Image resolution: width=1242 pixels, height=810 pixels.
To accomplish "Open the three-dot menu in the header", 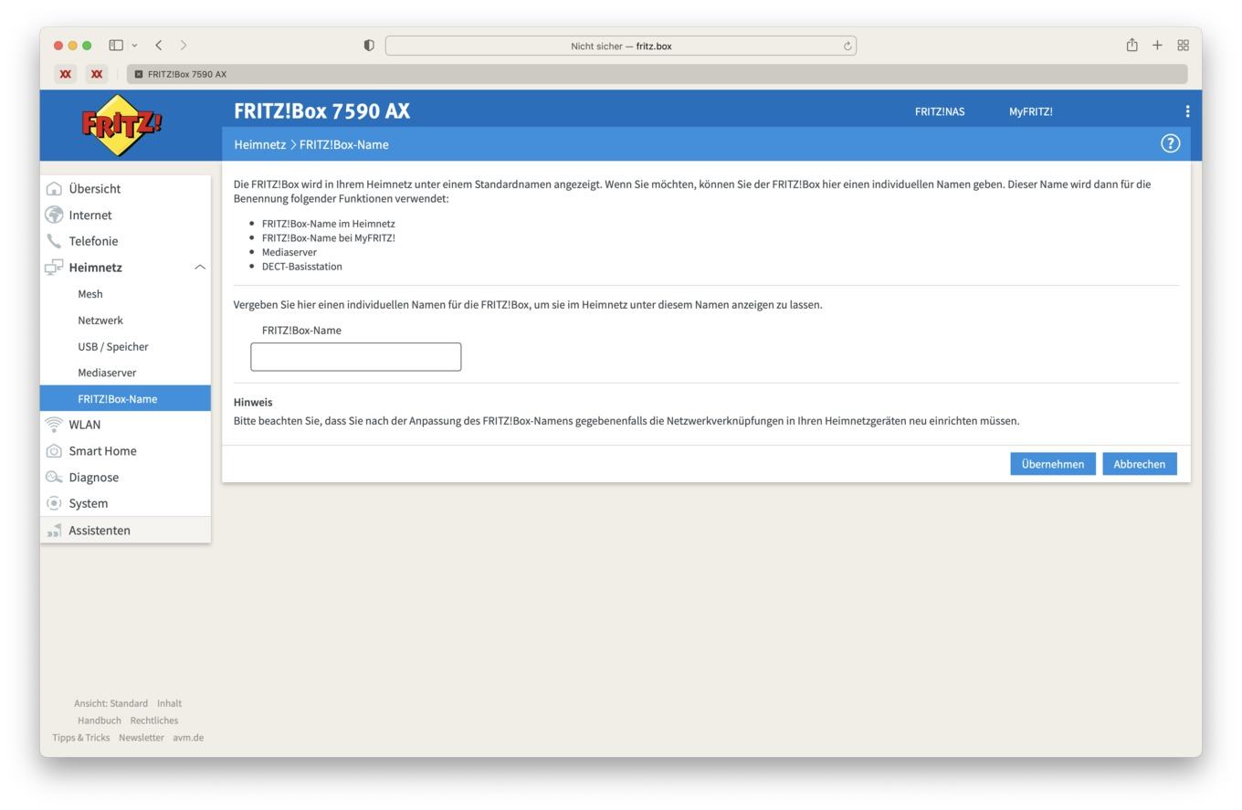I will 1187,111.
